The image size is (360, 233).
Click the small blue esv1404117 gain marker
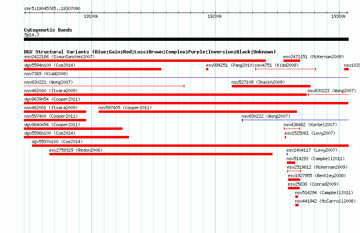[287, 154]
